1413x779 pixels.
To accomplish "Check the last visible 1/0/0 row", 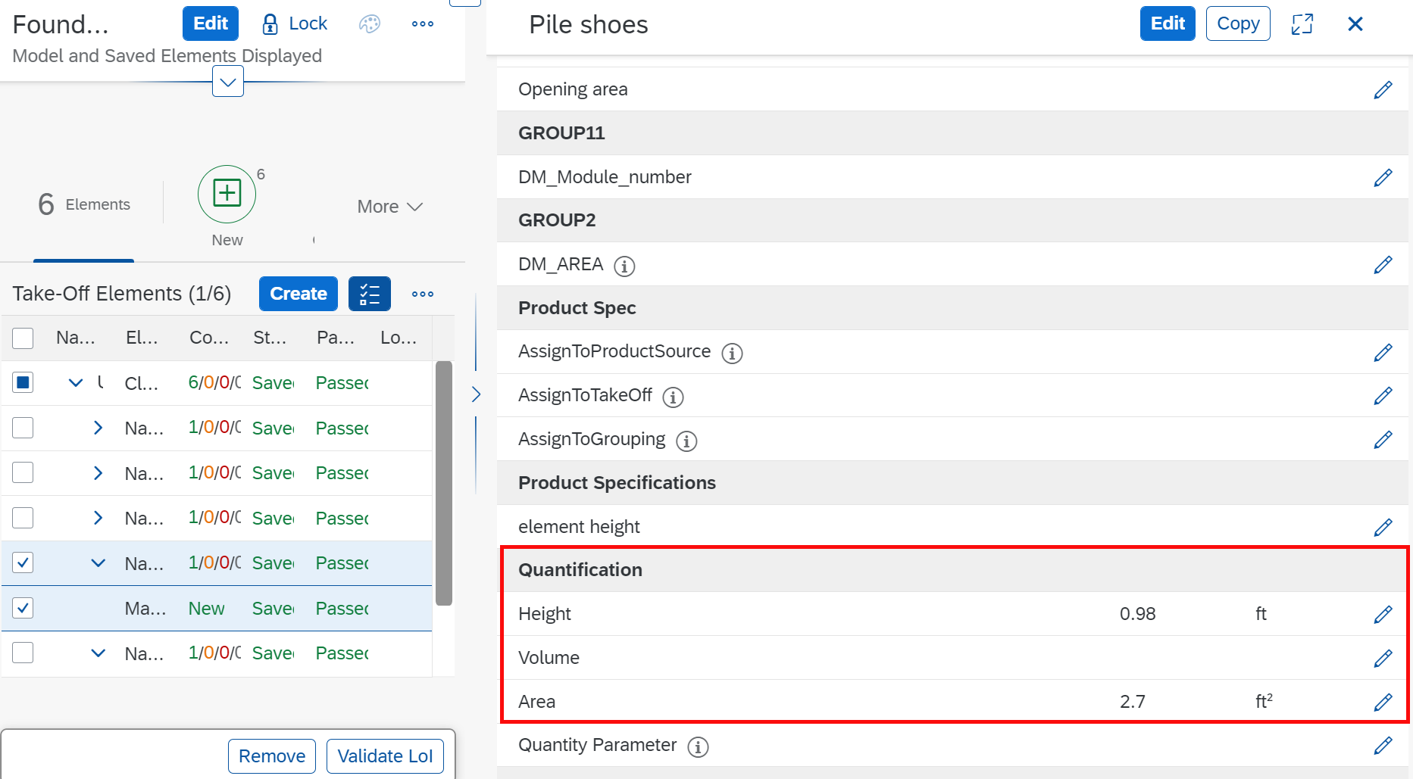I will click(x=23, y=653).
